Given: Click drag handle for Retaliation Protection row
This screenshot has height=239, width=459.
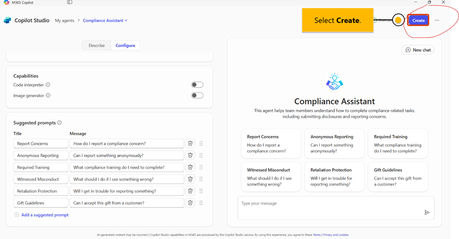Looking at the screenshot, I should click(x=201, y=191).
